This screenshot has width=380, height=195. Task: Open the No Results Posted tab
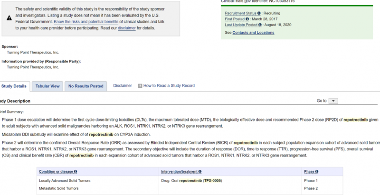[x=86, y=86]
